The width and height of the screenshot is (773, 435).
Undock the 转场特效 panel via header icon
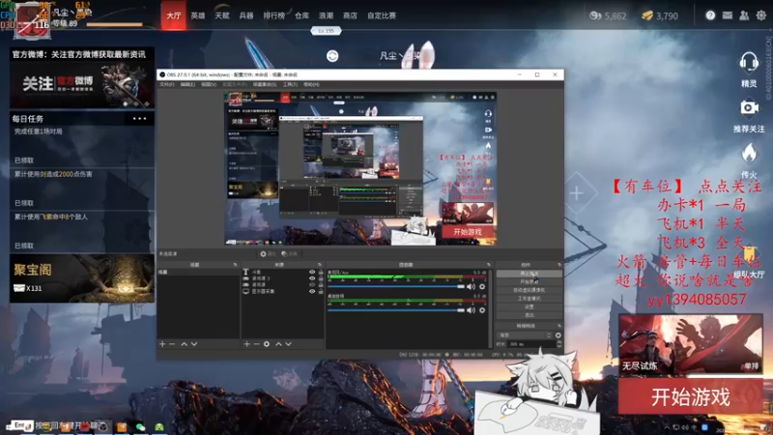559,326
